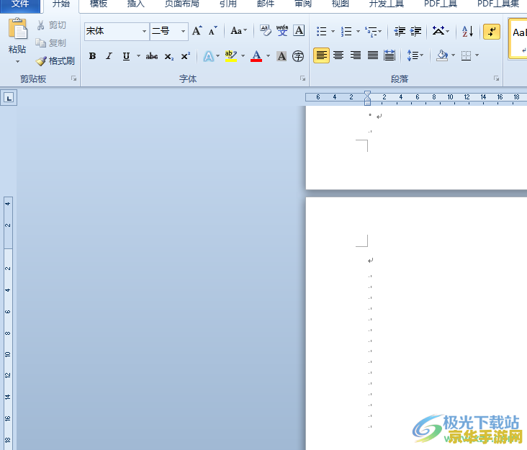Screen dimensions: 527x450
Task: Open the font size dropdown (二号)
Action: point(184,32)
